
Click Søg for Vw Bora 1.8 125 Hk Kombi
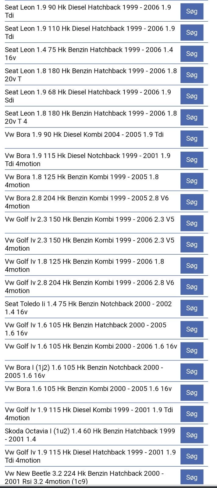click(192, 181)
